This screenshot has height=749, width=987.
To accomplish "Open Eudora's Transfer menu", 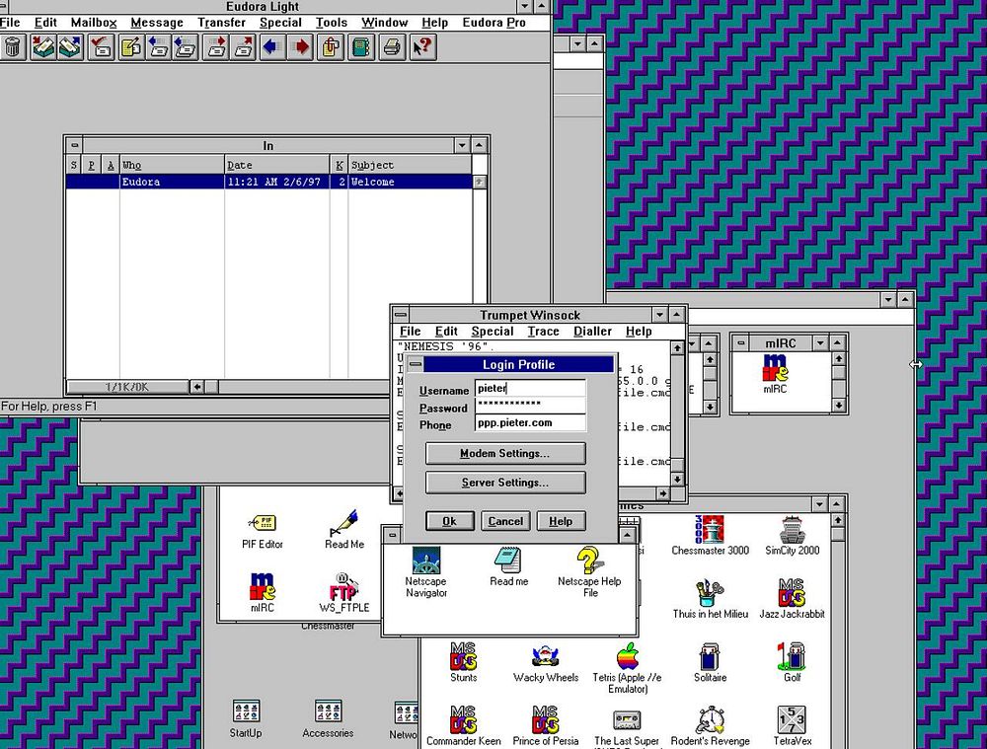I will pyautogui.click(x=221, y=23).
